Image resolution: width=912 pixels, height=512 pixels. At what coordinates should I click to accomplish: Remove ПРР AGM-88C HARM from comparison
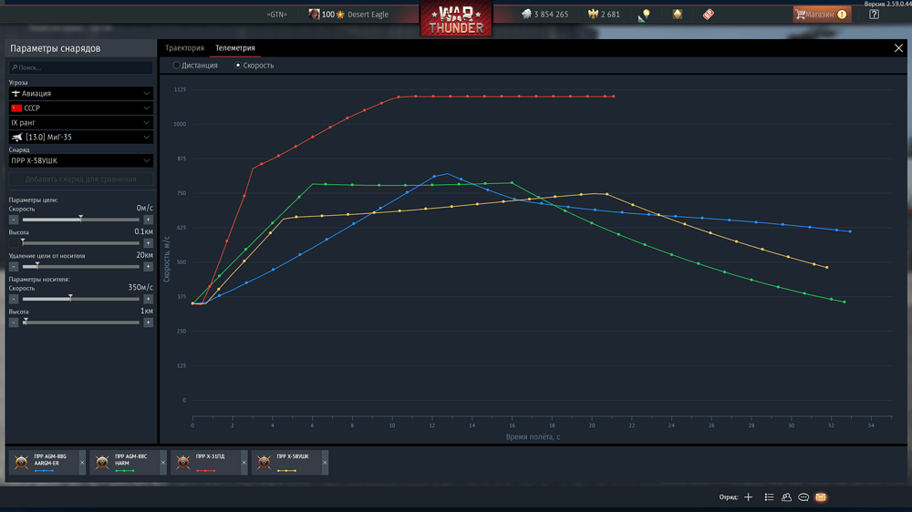pyautogui.click(x=163, y=463)
